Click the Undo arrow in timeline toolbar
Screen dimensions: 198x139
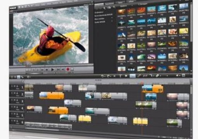102,76
